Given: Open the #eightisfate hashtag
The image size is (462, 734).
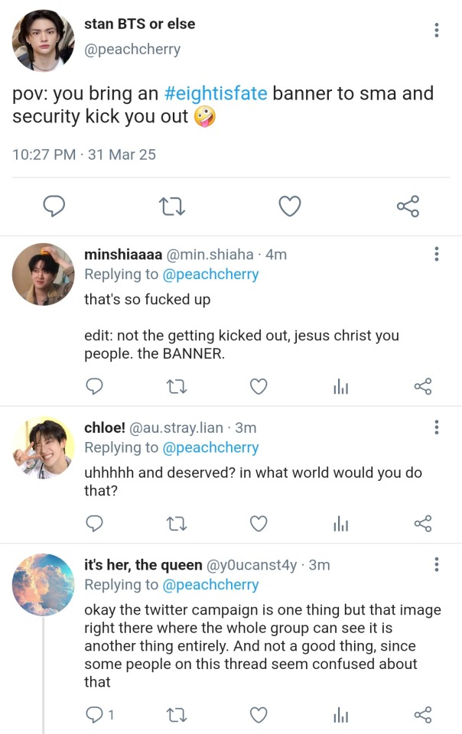Looking at the screenshot, I should (216, 94).
